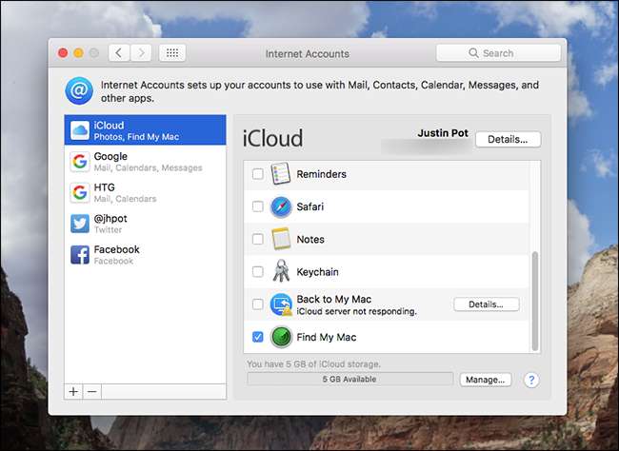Select the Google account row
This screenshot has width=619, height=451.
146,162
